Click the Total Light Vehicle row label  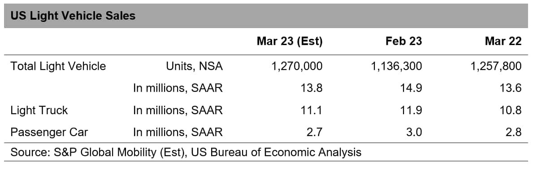coord(58,66)
